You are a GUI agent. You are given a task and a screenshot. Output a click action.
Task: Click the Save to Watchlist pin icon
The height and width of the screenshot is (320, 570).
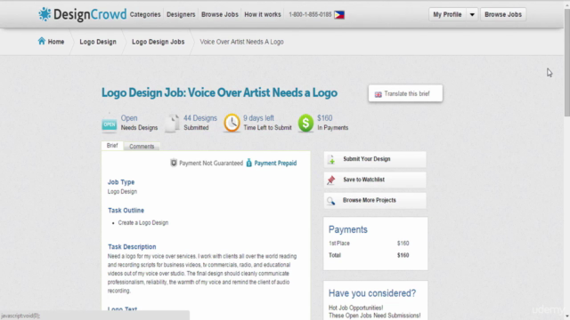click(330, 180)
